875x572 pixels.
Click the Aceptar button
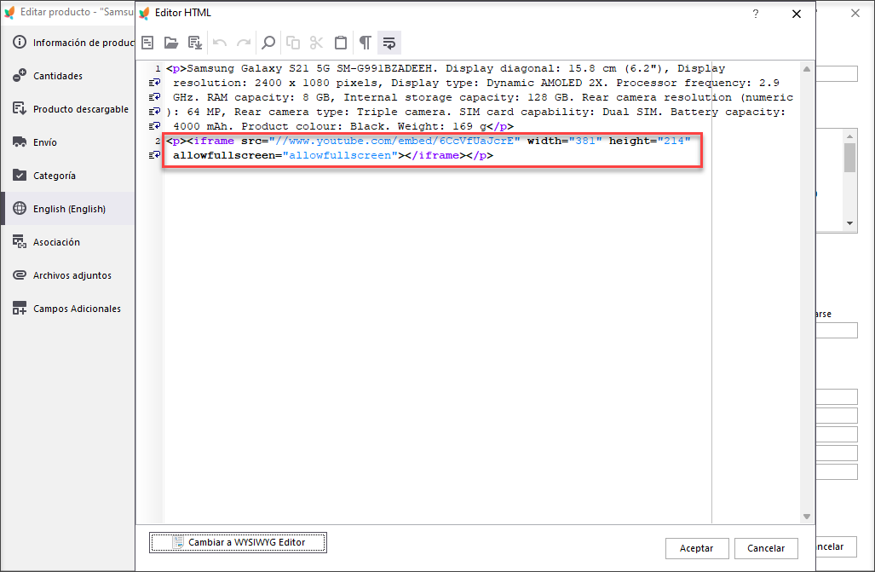click(x=697, y=548)
